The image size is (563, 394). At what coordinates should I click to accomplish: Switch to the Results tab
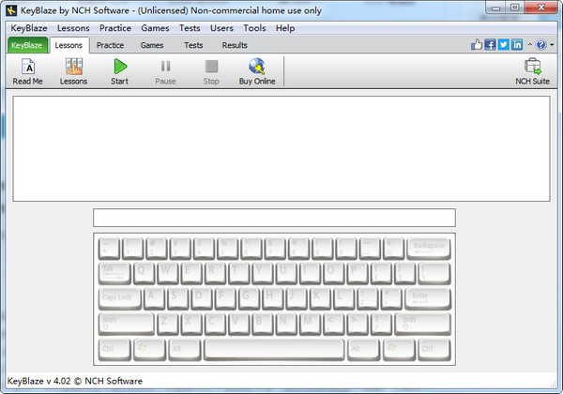click(x=235, y=45)
